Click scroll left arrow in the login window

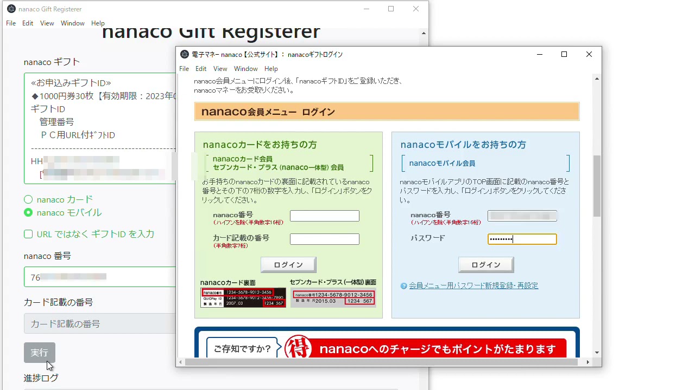tap(180, 362)
